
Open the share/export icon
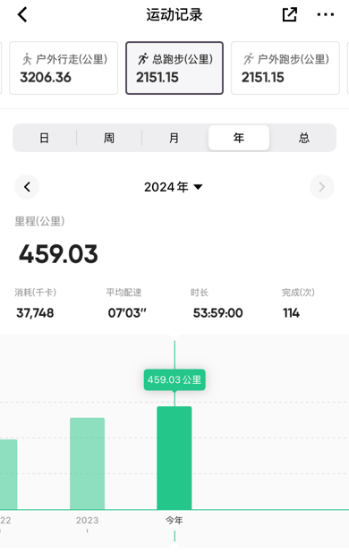click(289, 14)
